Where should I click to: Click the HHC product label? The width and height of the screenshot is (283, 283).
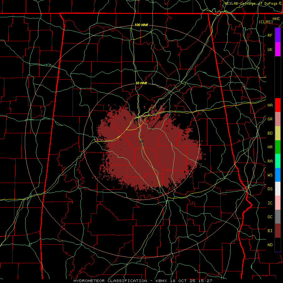click(276, 19)
